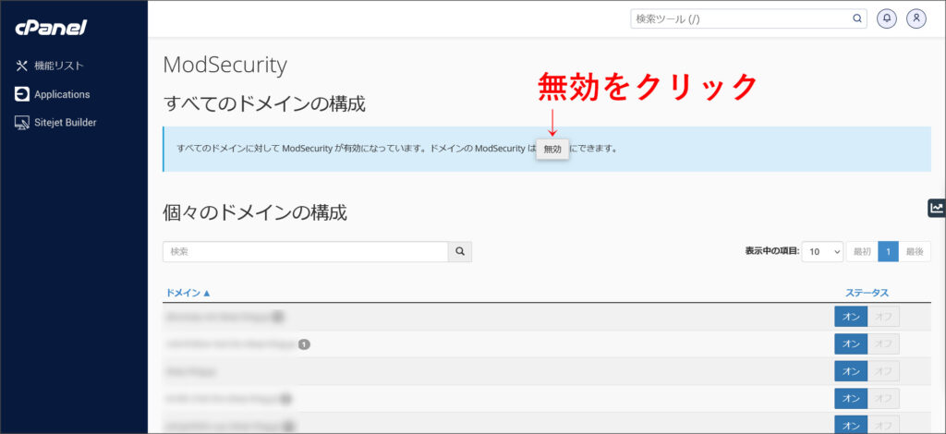The height and width of the screenshot is (434, 946).
Task: Click オン in the second domain row
Action: [851, 344]
